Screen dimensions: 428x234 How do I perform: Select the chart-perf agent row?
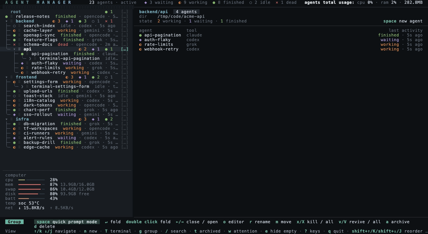coord(67,110)
